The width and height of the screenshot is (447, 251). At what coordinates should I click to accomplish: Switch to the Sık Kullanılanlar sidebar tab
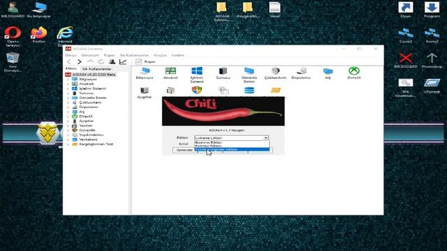[97, 69]
